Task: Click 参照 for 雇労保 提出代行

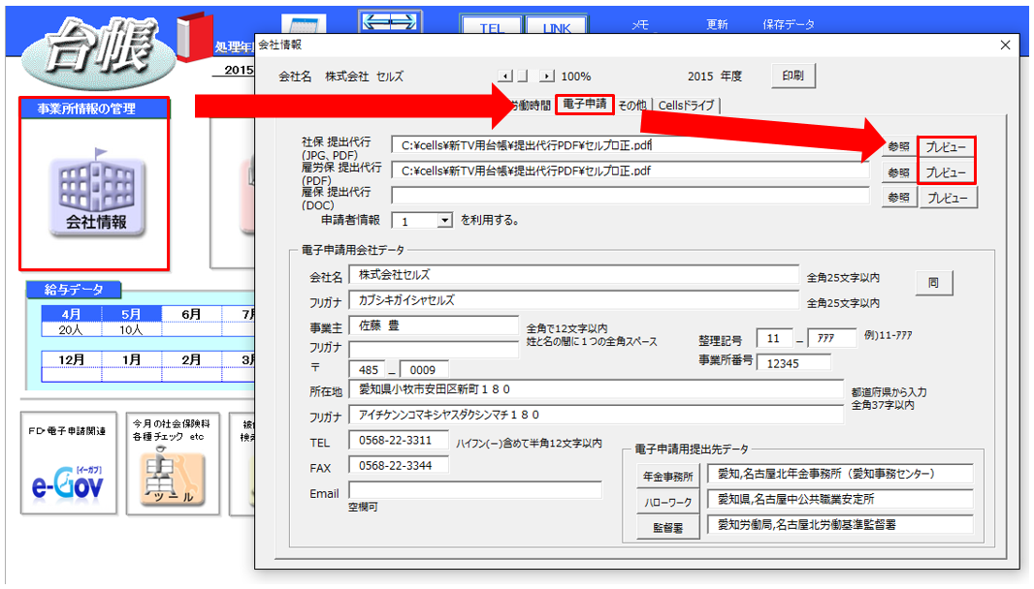Action: pyautogui.click(x=899, y=172)
